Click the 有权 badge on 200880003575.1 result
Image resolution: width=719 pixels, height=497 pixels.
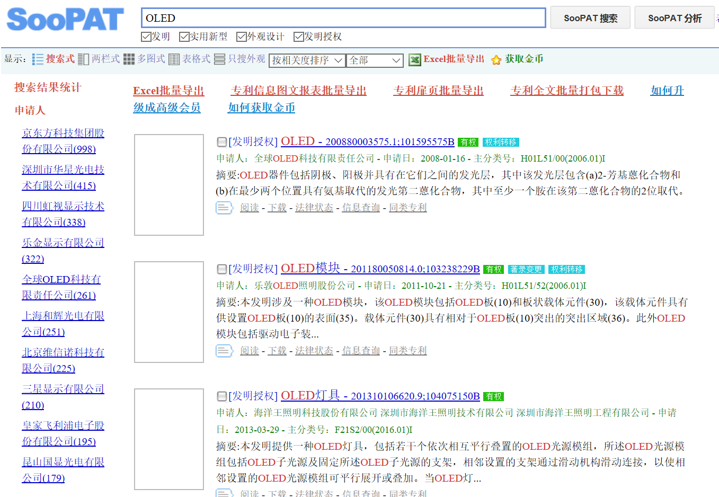(x=468, y=142)
